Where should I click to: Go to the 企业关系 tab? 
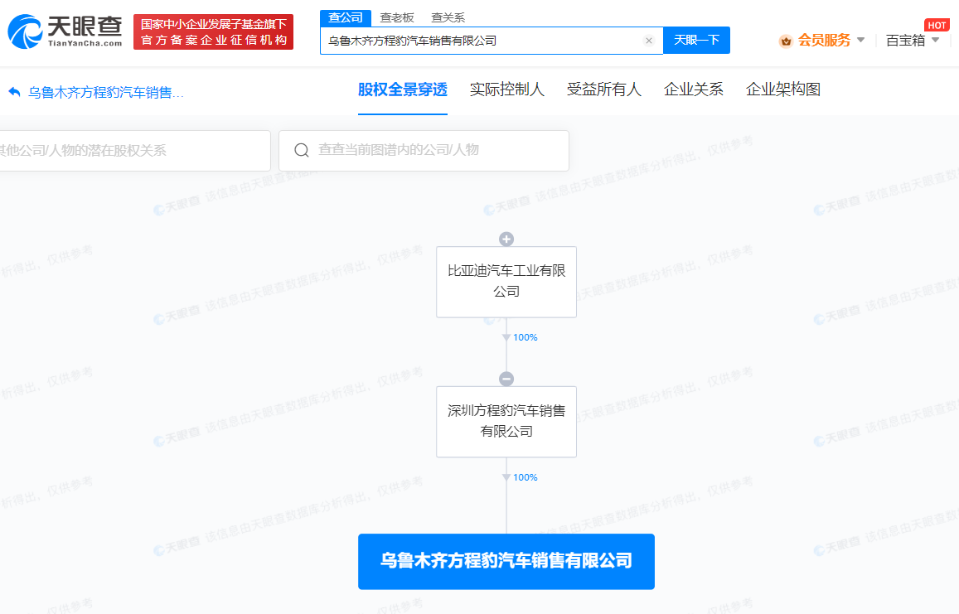pos(693,89)
